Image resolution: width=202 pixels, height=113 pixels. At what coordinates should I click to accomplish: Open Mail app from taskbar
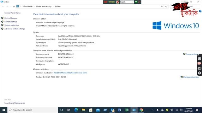(98, 110)
